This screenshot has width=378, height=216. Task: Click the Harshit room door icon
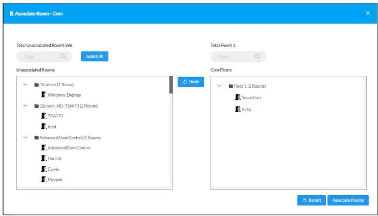[44, 158]
